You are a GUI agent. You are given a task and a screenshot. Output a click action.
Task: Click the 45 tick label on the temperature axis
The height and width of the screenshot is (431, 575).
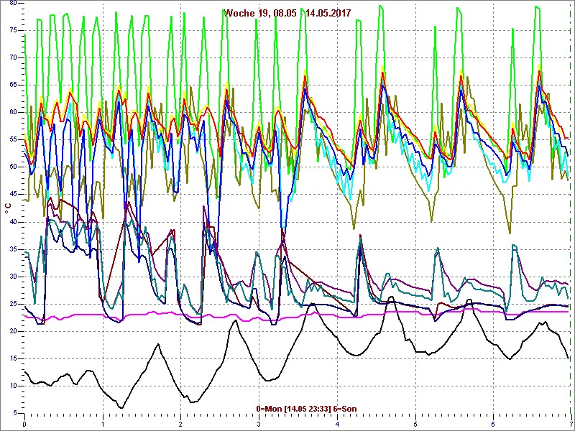(13, 195)
